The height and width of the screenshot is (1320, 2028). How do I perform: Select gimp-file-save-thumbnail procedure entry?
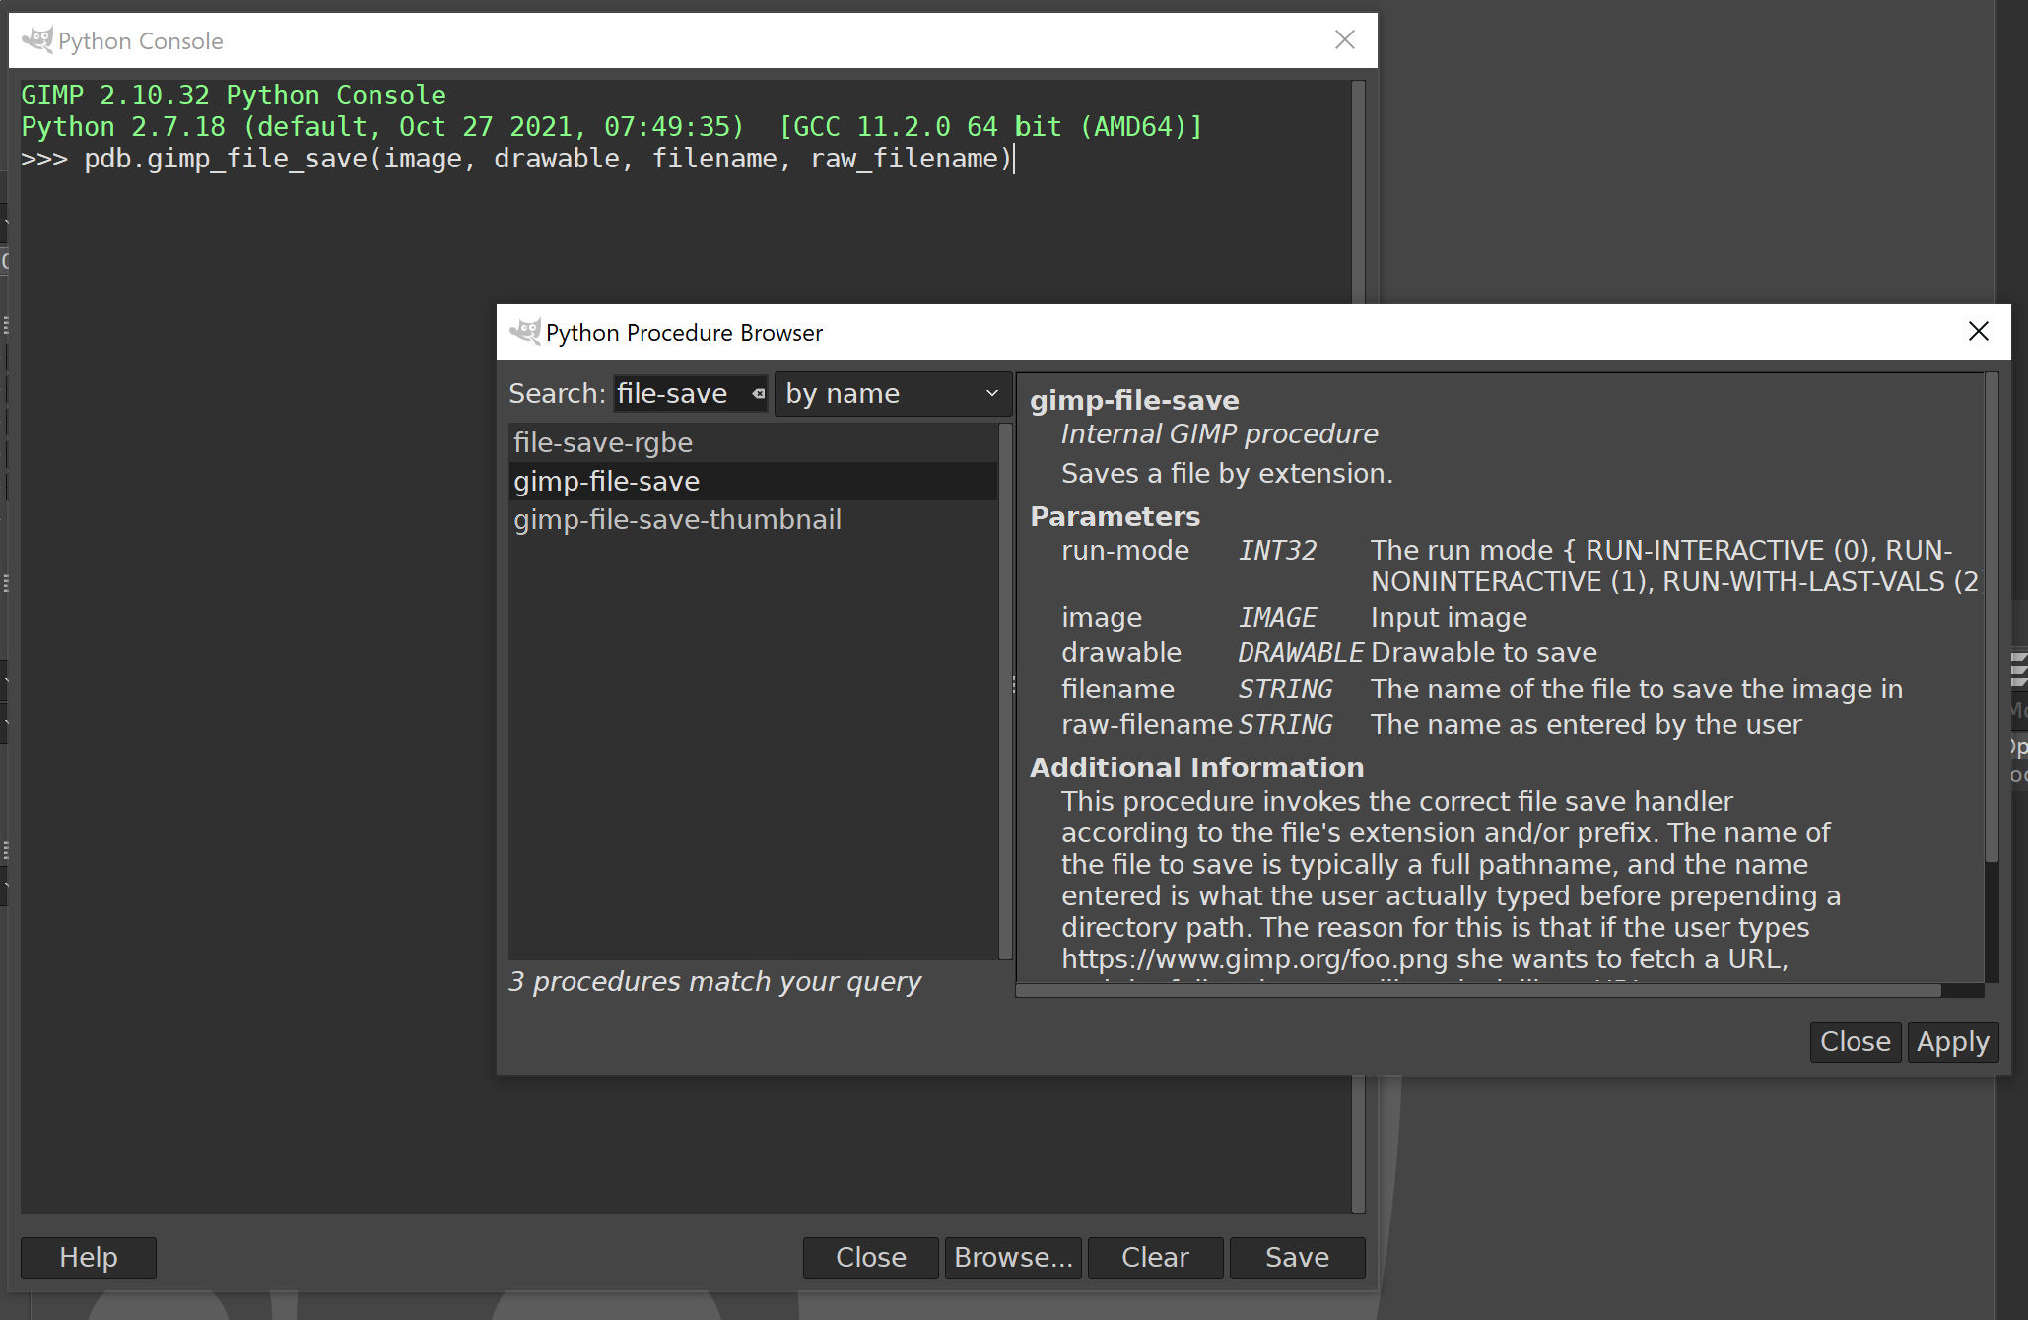click(x=677, y=519)
